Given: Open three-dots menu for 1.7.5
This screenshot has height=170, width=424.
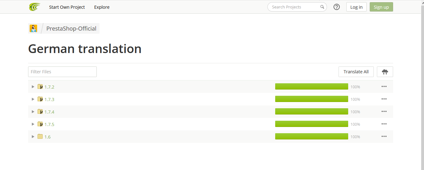Looking at the screenshot, I should (x=384, y=124).
